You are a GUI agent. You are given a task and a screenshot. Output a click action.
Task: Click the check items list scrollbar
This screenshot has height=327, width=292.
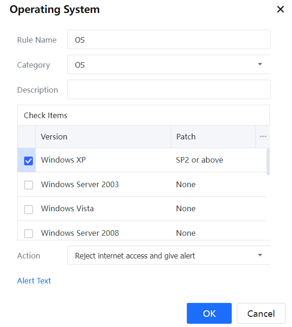click(x=268, y=162)
